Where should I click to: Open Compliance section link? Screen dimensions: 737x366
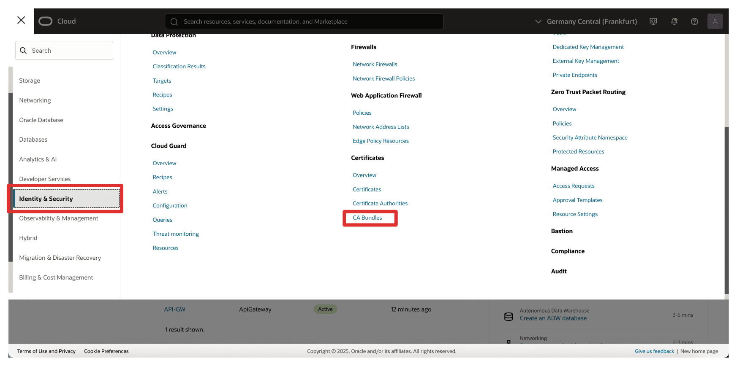568,251
